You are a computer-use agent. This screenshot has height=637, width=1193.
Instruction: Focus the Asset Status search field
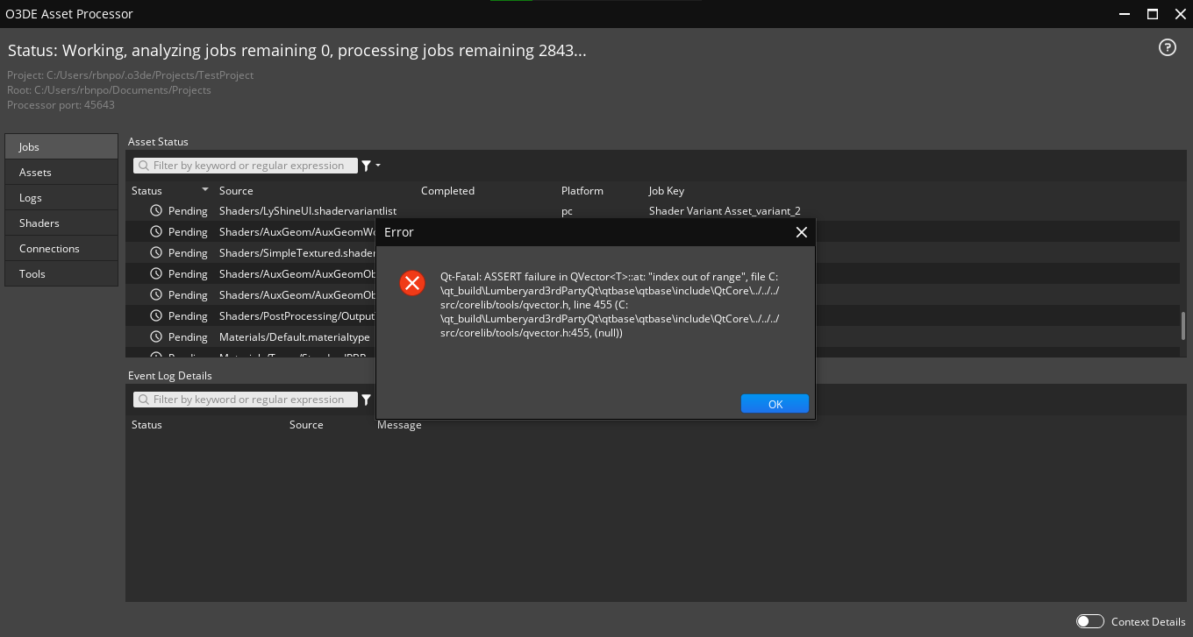[246, 166]
